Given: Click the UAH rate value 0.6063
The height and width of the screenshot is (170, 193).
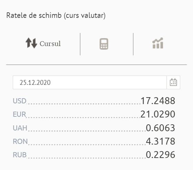Looking at the screenshot, I should pyautogui.click(x=161, y=128).
